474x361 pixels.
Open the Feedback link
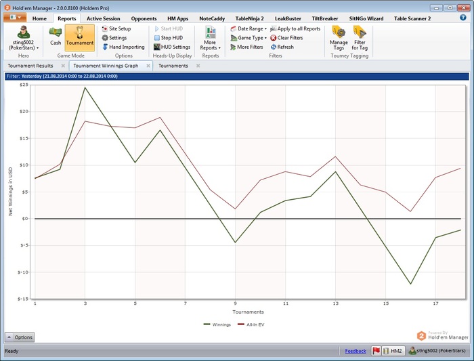point(355,351)
